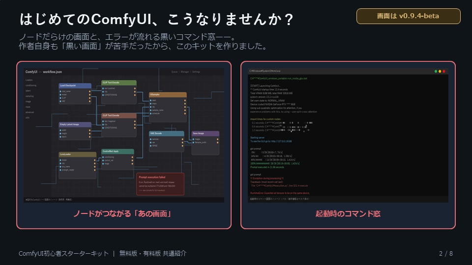Image resolution: width=472 pixels, height=265 pixels.
Task: Select utils category in the sidebar
Action: click(28, 118)
